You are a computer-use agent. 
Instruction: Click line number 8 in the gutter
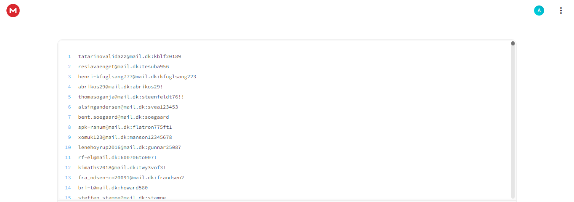tap(69, 127)
